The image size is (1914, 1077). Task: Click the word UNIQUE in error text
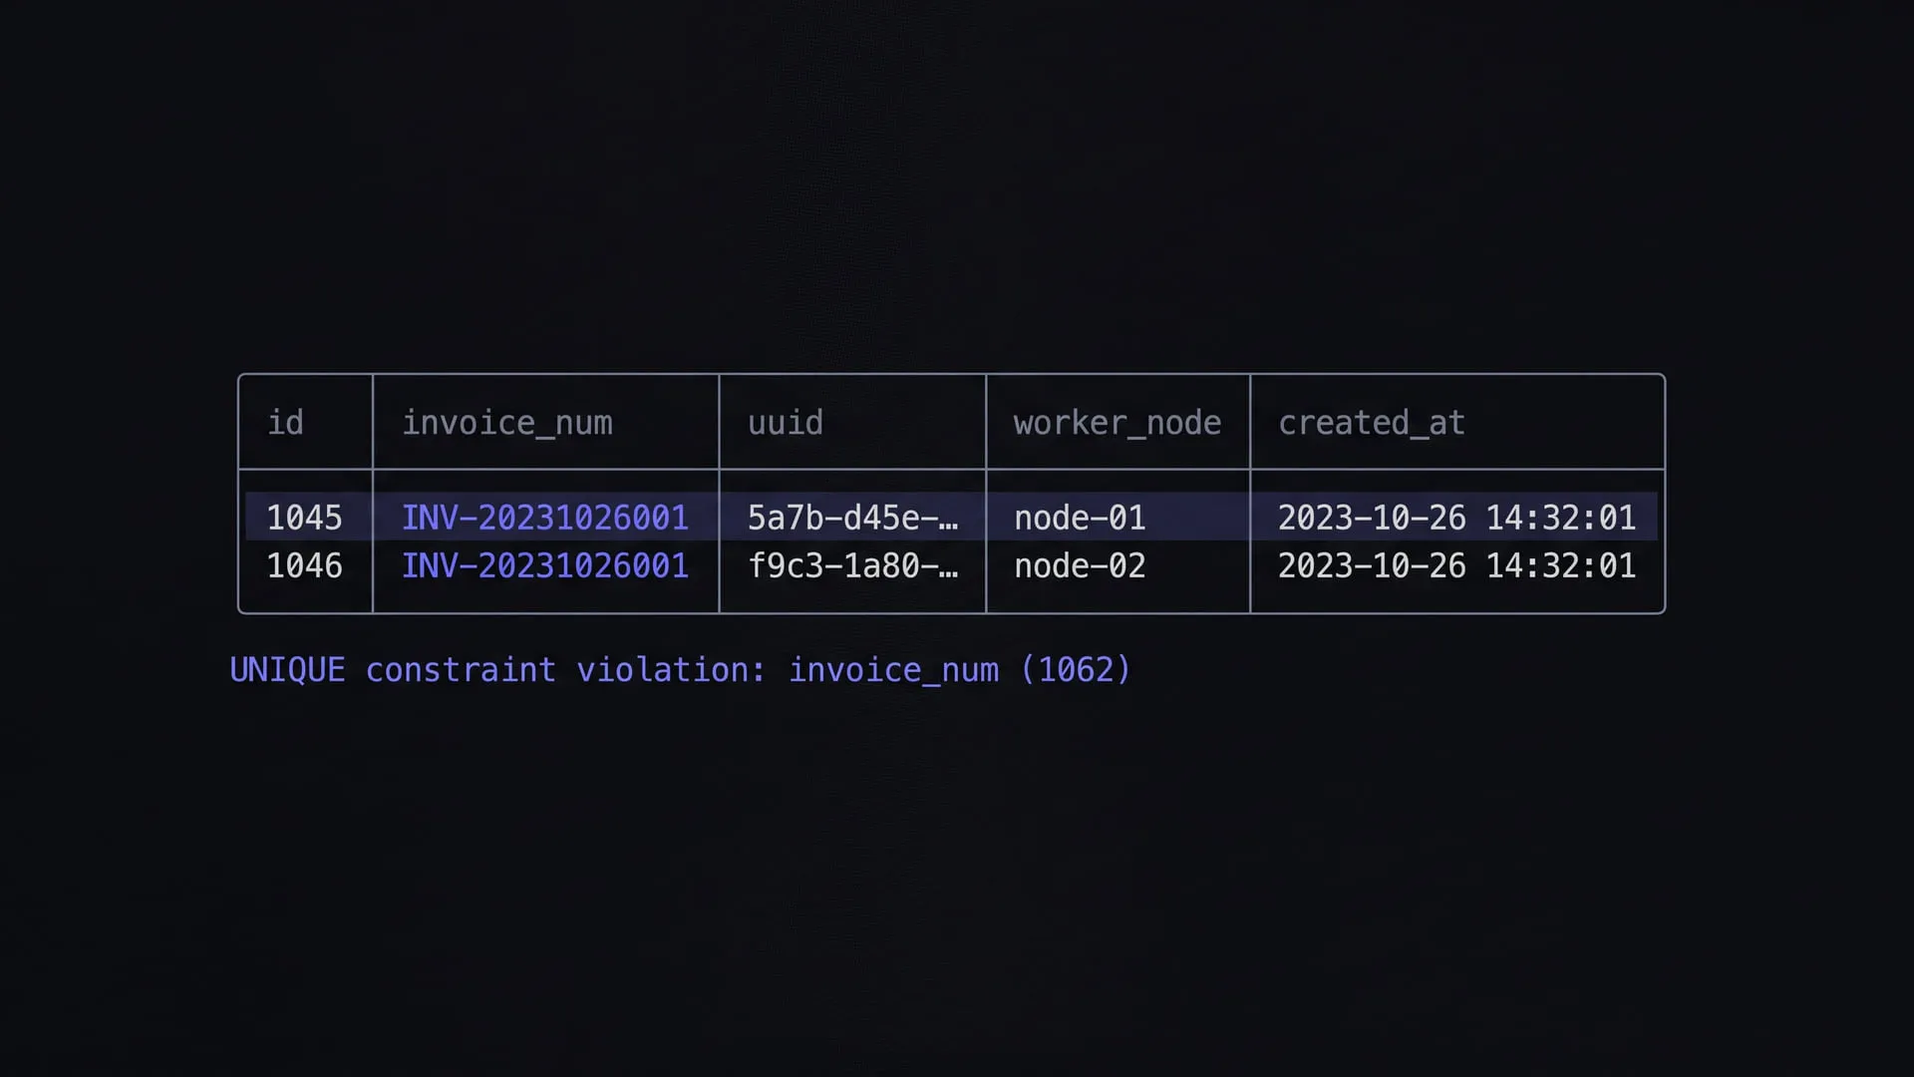coord(287,670)
